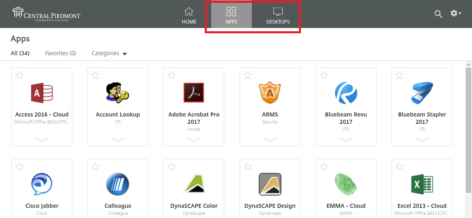Open Bluebeam Revu 2017 icon
The image size is (472, 218).
click(346, 93)
